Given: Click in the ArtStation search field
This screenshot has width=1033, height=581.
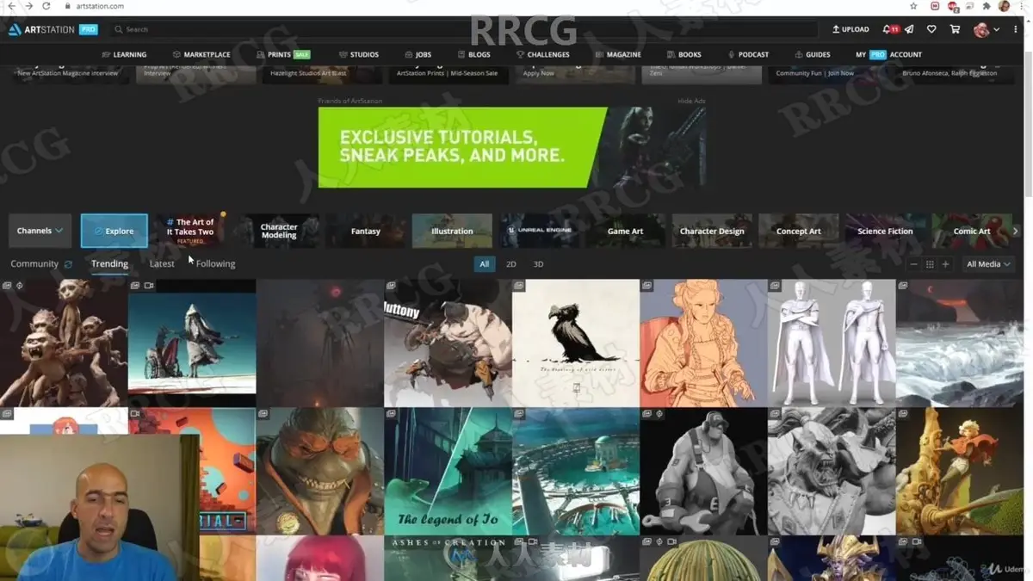Looking at the screenshot, I should tap(465, 29).
